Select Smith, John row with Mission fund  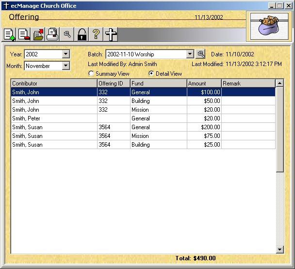tap(143, 110)
